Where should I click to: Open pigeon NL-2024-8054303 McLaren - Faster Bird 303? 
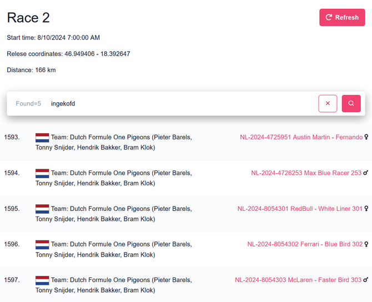[x=298, y=280]
